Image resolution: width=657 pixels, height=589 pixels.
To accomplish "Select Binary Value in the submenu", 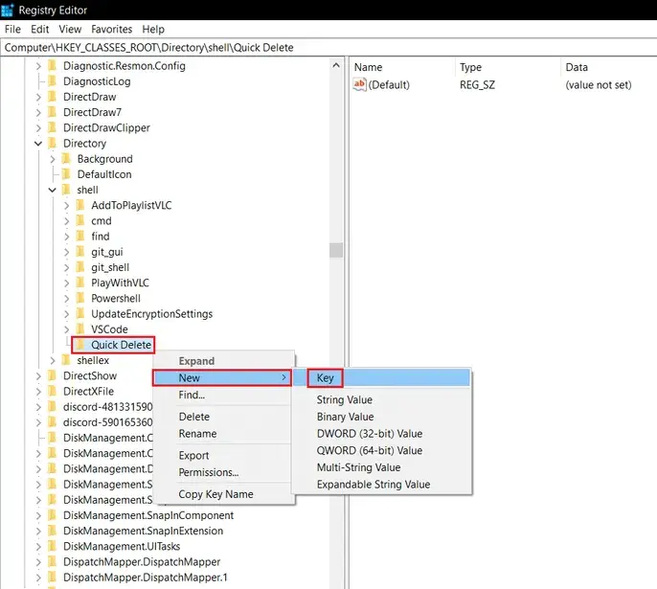I will tap(345, 417).
